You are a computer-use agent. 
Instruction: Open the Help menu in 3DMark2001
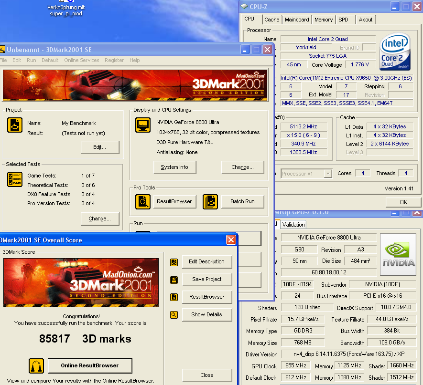click(135, 60)
